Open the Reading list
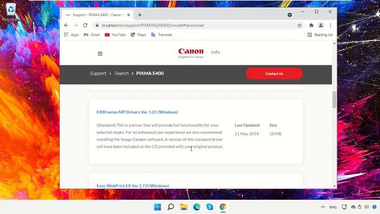The image size is (380, 214). pos(320,34)
